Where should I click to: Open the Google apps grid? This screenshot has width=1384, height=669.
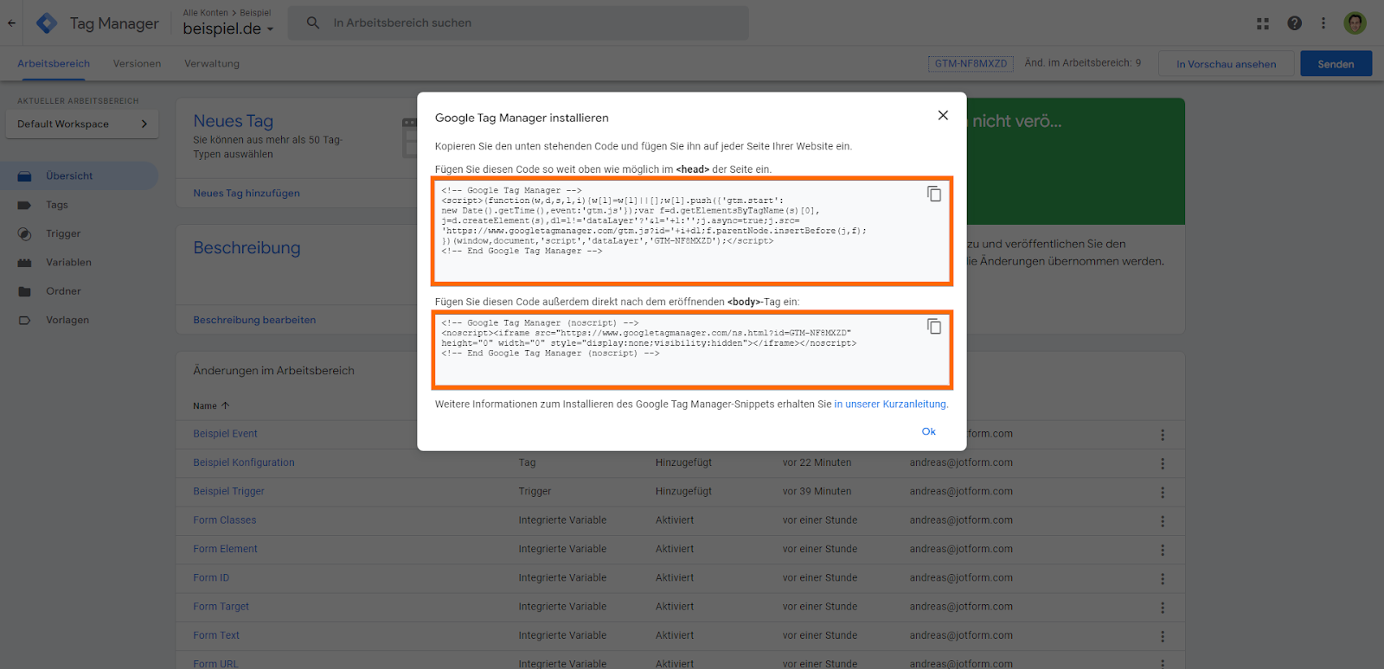(1263, 23)
